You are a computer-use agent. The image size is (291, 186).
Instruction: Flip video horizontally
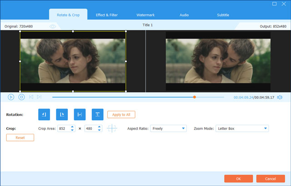(x=80, y=114)
